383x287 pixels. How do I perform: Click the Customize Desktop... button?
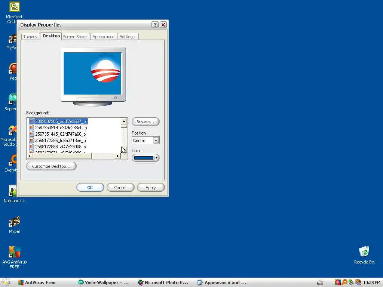coord(51,166)
